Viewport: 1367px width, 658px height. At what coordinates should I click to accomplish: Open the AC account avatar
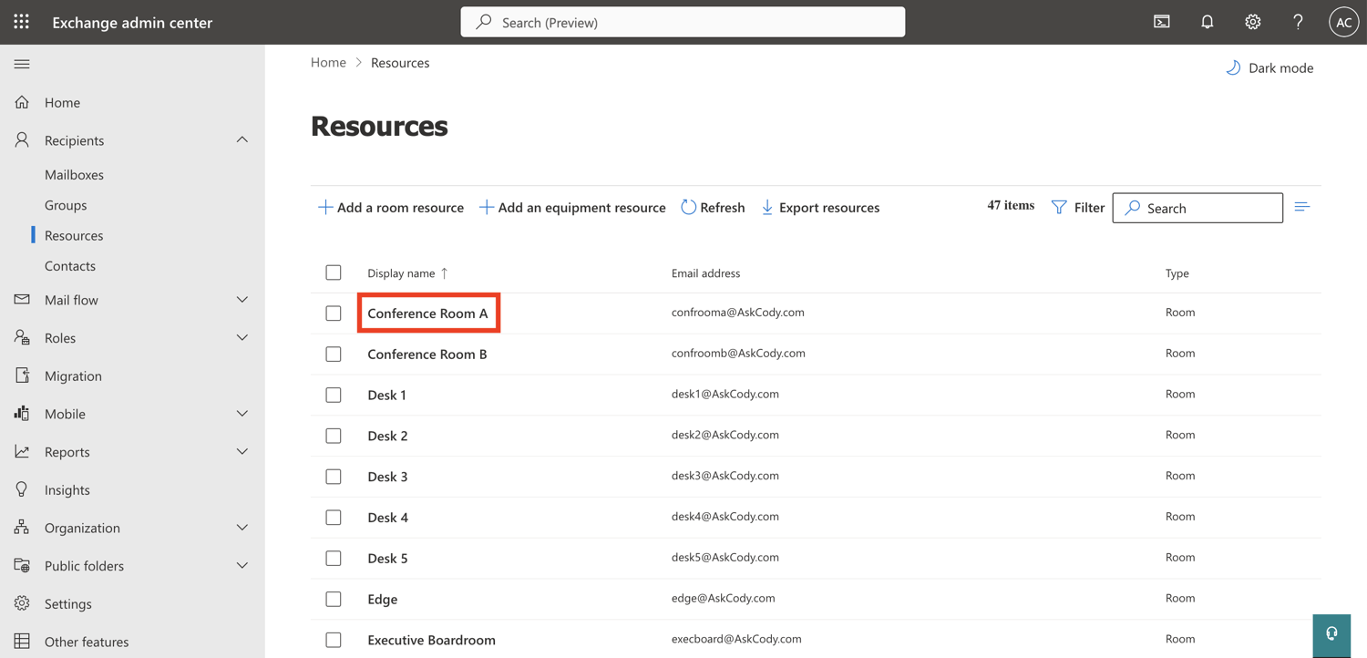[x=1343, y=21]
